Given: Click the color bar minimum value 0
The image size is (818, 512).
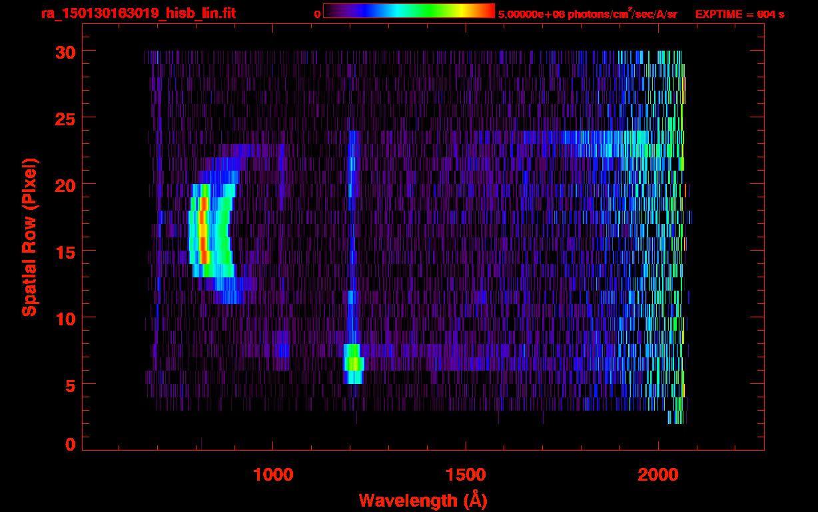Looking at the screenshot, I should (318, 14).
